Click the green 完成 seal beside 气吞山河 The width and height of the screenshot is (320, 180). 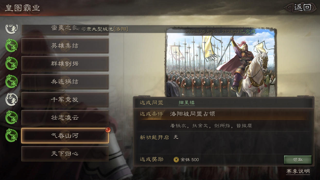[x=12, y=136]
